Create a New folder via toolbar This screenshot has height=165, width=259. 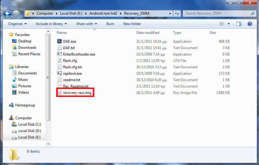click(132, 24)
